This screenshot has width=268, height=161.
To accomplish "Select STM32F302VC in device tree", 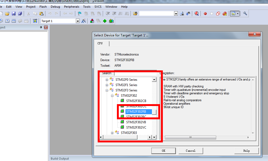I will (136, 128).
